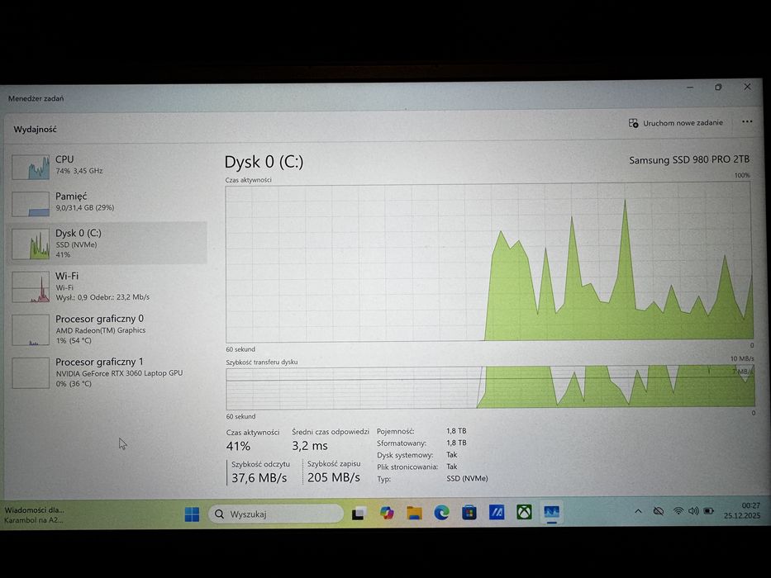The height and width of the screenshot is (578, 771).
Task: Open the Wiadomości news widget on taskbar
Action: 35,514
